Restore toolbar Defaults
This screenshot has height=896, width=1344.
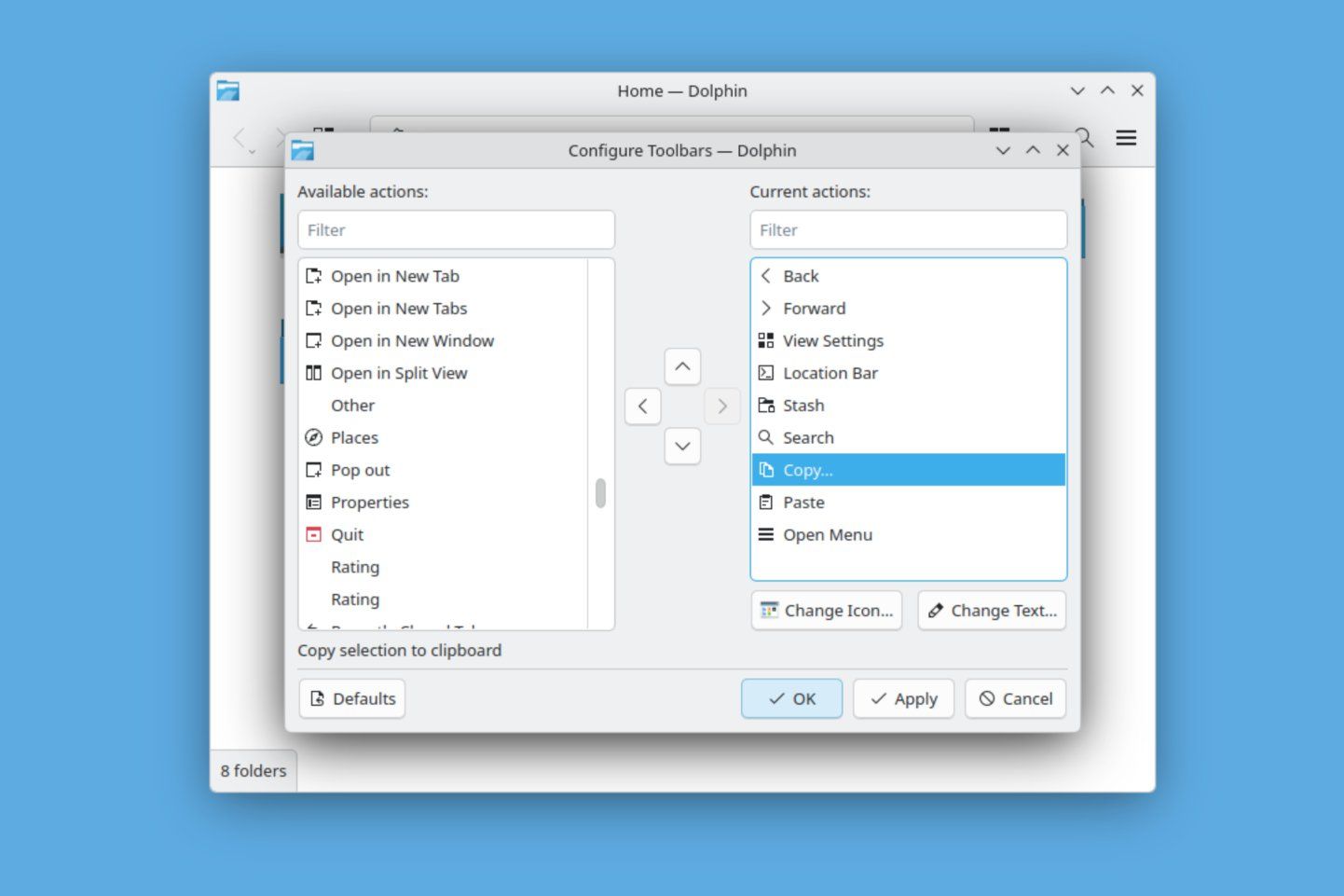point(352,699)
